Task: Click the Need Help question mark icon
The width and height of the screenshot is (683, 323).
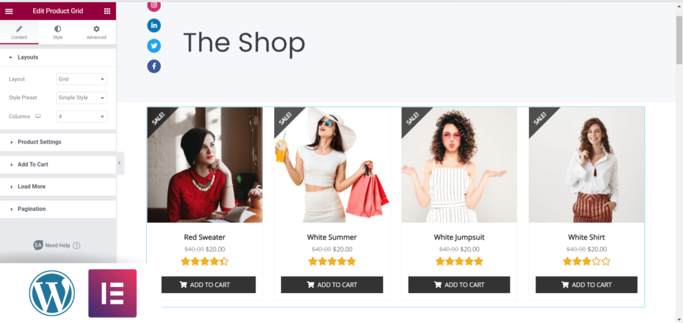Action: [76, 246]
